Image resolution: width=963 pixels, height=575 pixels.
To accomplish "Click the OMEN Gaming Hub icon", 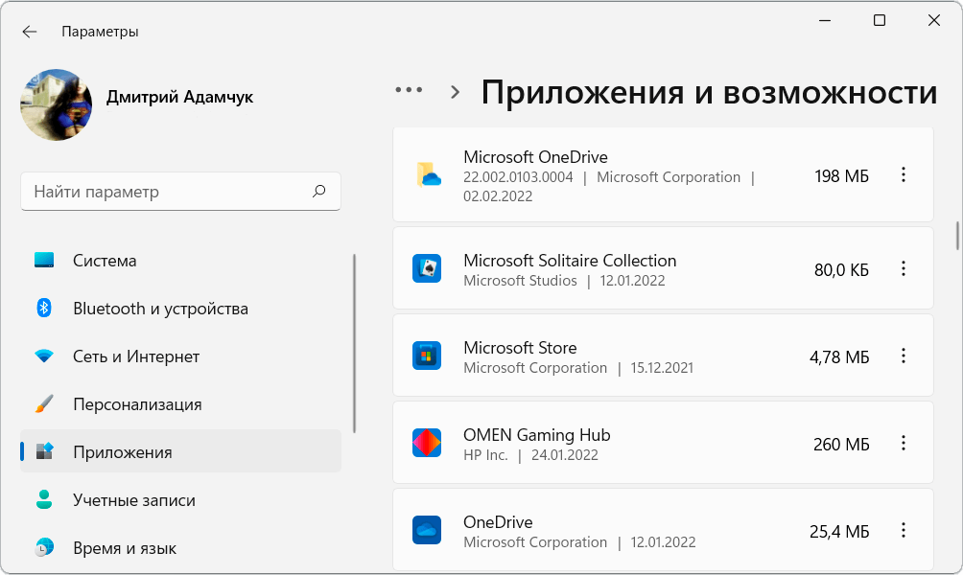I will (x=427, y=443).
